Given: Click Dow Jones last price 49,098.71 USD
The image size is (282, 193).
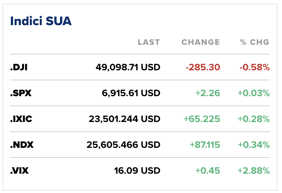Looking at the screenshot, I should pyautogui.click(x=128, y=67).
